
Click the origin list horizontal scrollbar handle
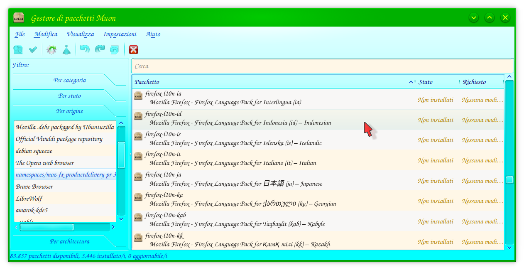click(x=47, y=227)
